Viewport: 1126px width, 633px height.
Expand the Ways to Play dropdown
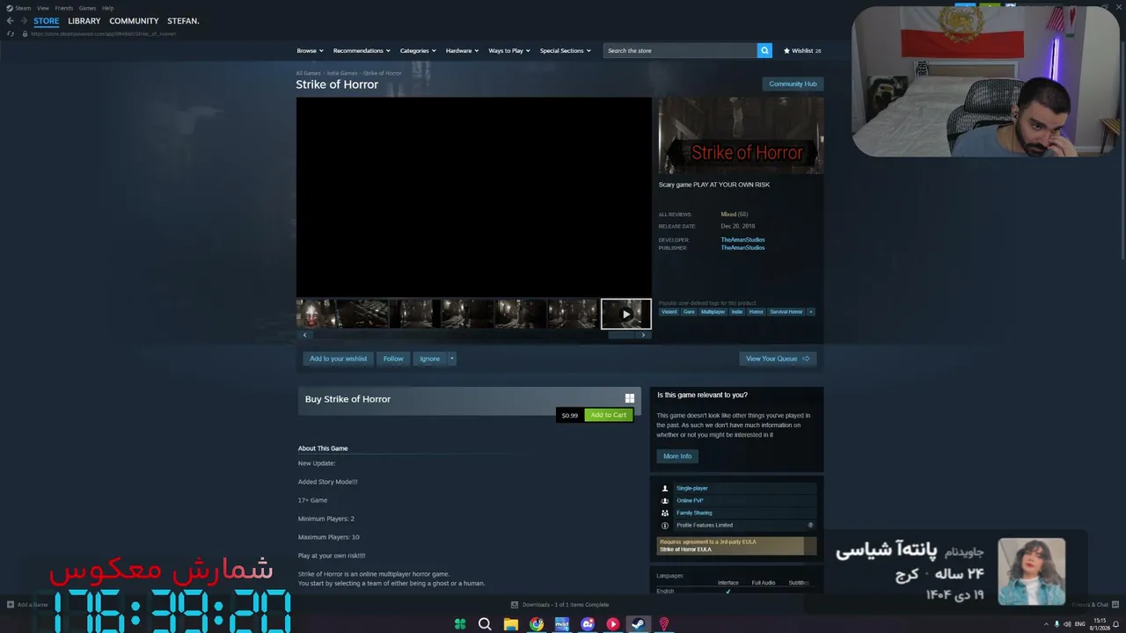[509, 51]
